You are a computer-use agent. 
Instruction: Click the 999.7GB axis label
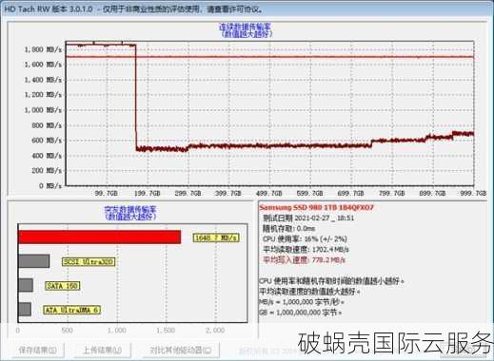point(473,193)
